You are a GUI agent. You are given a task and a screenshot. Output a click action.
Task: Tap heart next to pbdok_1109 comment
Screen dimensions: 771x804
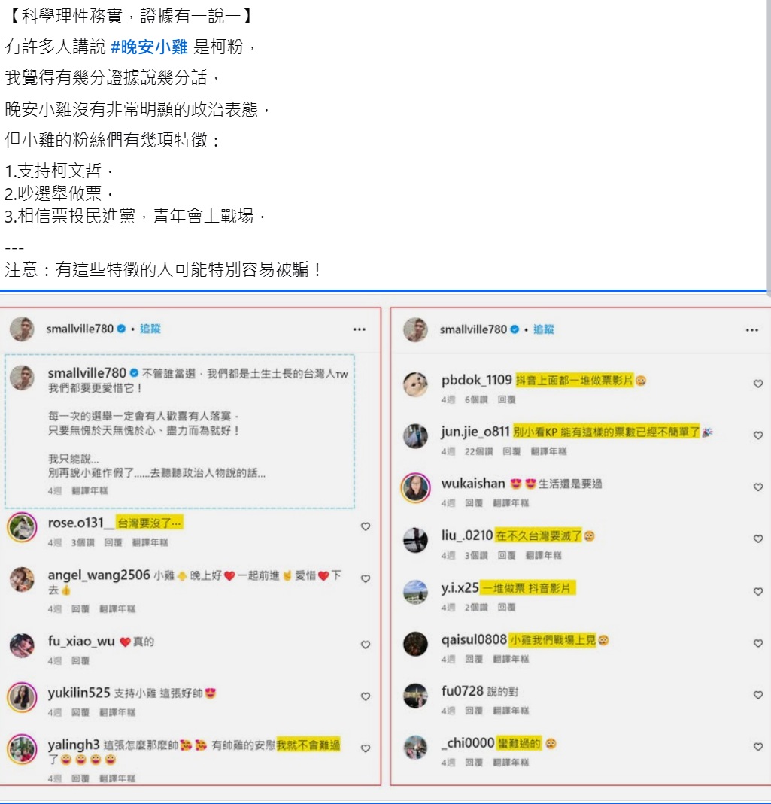[757, 384]
